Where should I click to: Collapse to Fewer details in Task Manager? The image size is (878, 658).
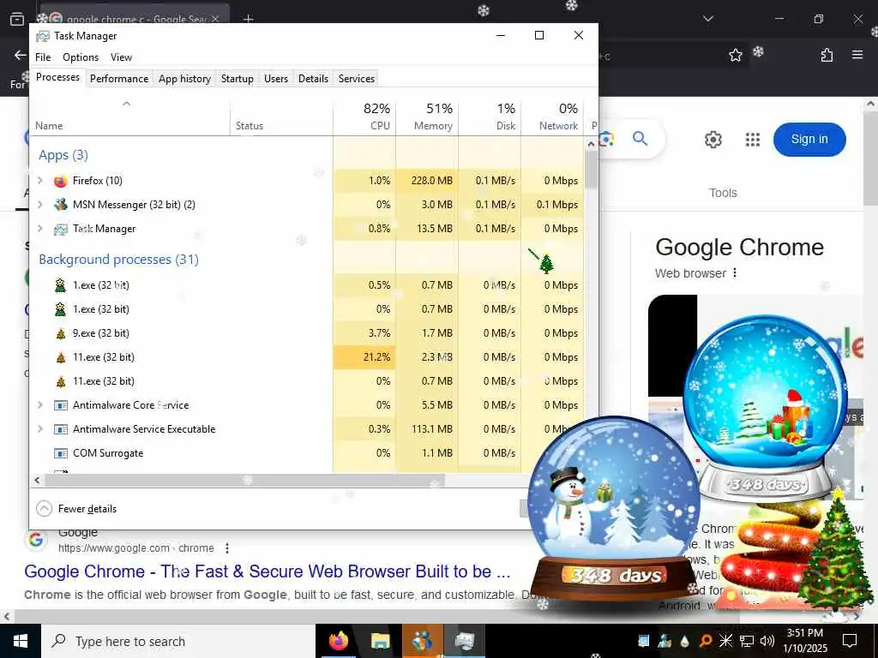tap(76, 509)
